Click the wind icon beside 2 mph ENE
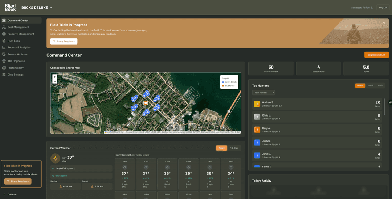 pos(53,168)
